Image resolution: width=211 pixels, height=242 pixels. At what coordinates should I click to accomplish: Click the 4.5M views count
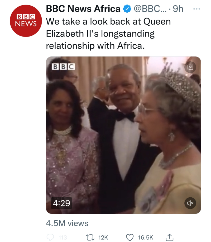[x=67, y=223]
